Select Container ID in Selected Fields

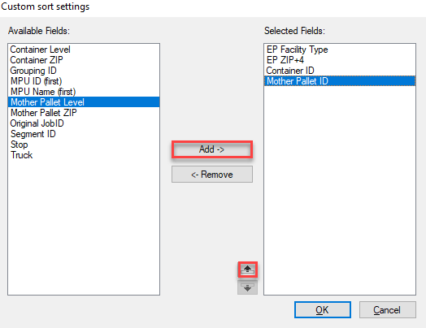tap(290, 71)
